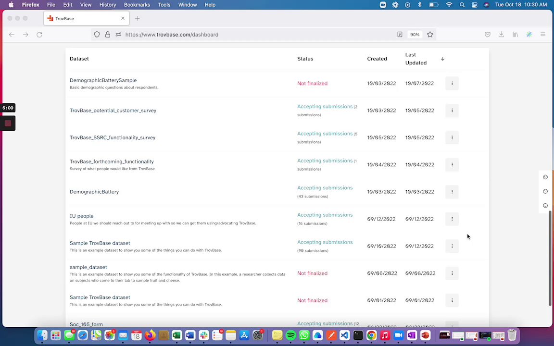Open site permissions icon in address bar
Viewport: 554px width, 346px height.
118,35
